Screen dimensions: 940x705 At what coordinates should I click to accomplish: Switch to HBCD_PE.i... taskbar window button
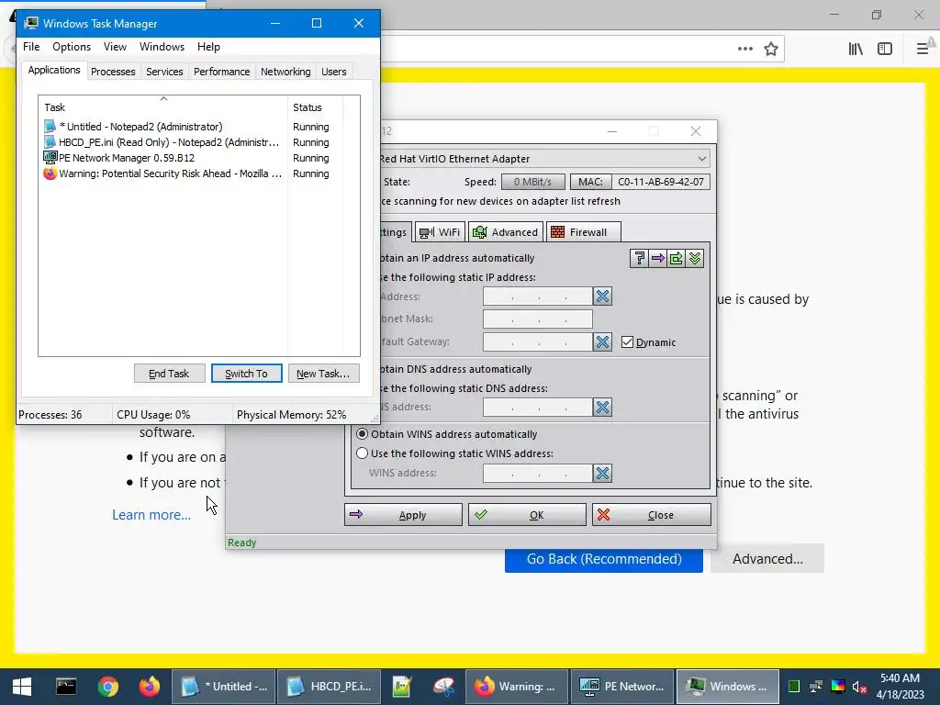[x=329, y=687]
